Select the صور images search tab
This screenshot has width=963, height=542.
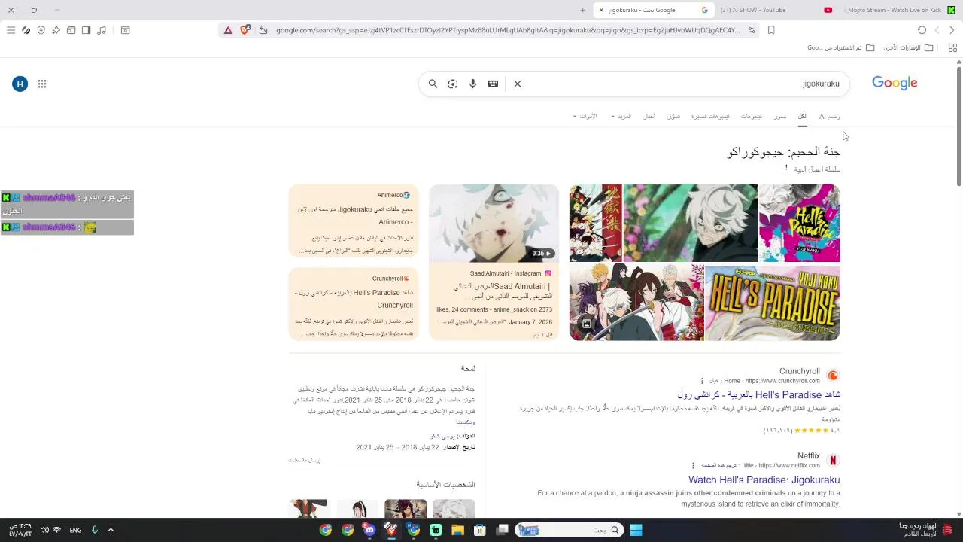click(x=780, y=117)
